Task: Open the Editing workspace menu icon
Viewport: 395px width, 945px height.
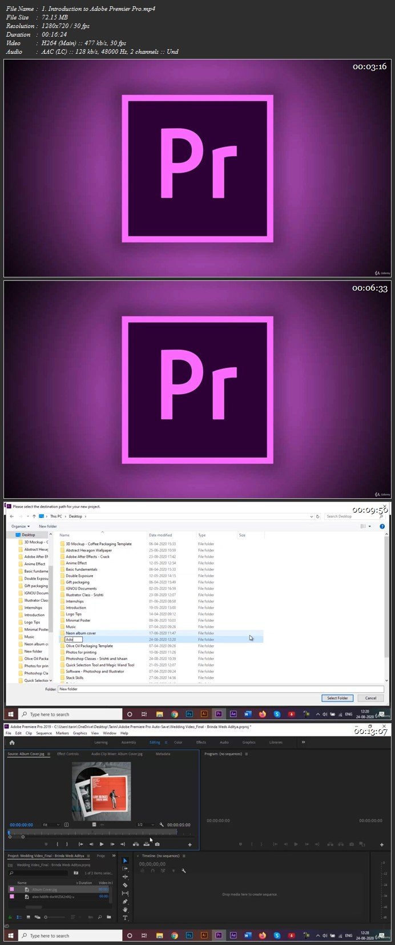Action: [x=166, y=742]
